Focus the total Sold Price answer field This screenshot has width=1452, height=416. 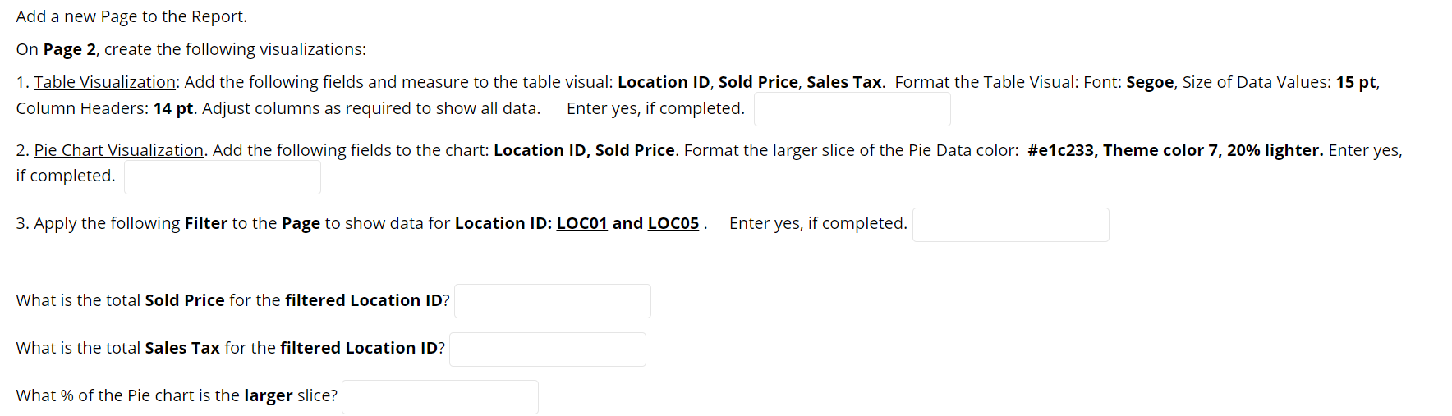(x=552, y=301)
